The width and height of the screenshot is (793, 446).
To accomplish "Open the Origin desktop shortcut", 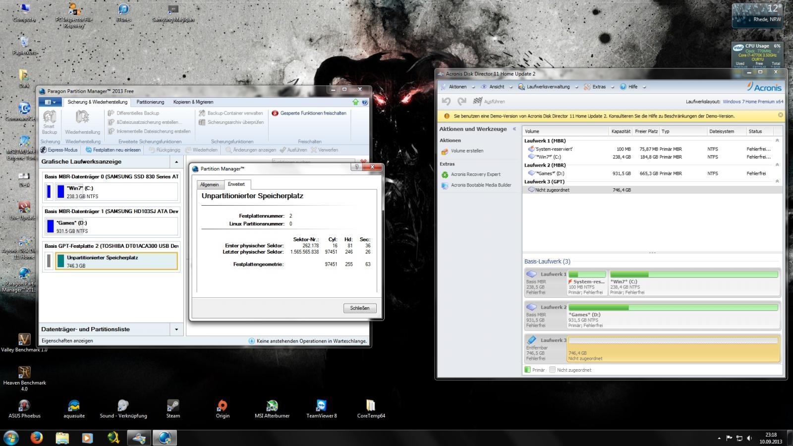I will click(223, 408).
